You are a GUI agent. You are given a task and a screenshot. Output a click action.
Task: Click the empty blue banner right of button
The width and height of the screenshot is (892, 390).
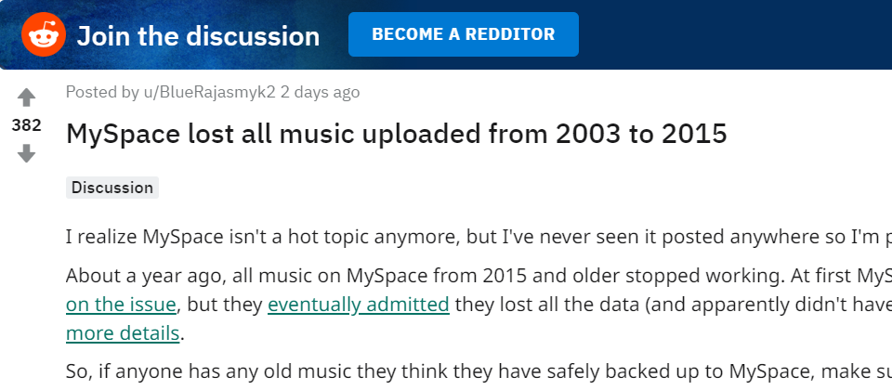pos(735,34)
